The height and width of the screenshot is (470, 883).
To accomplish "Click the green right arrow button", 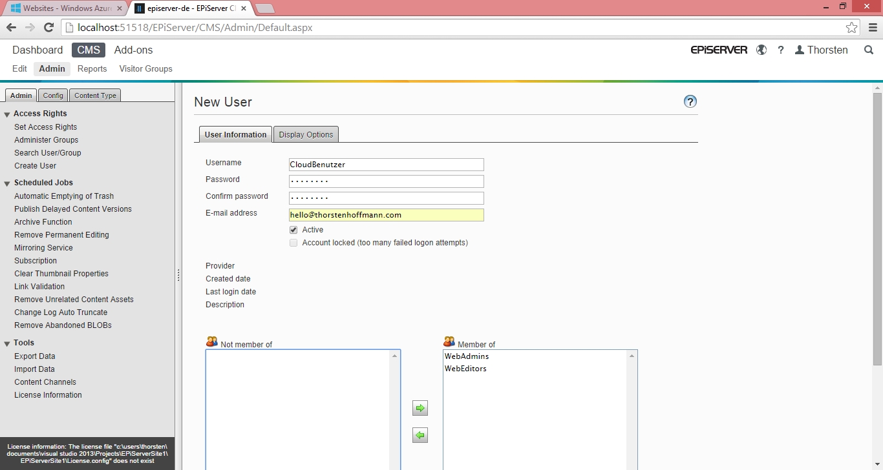I will [420, 408].
